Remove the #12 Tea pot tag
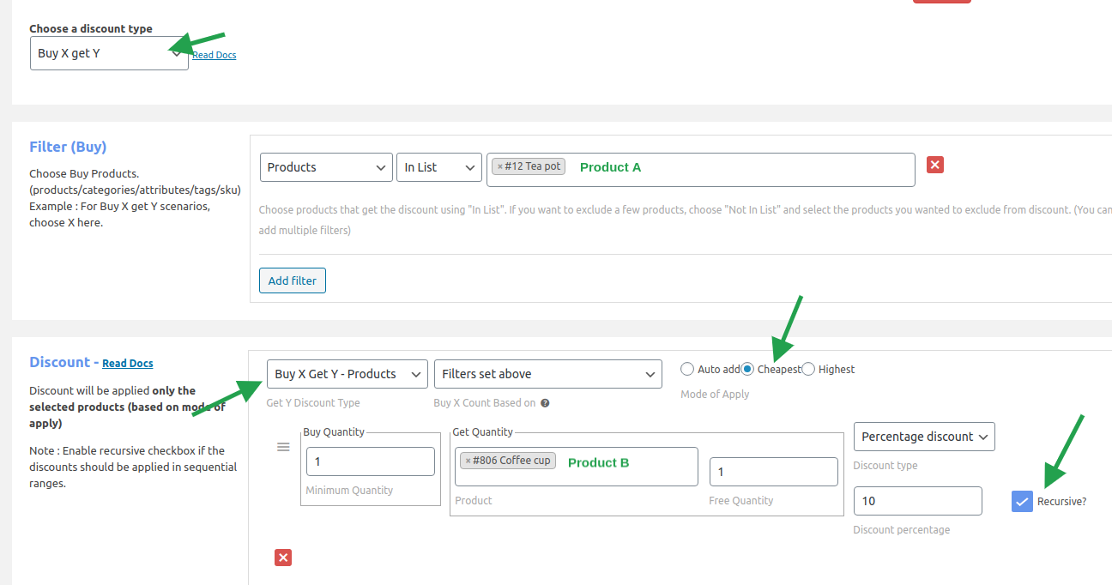The height and width of the screenshot is (585, 1112). point(500,167)
